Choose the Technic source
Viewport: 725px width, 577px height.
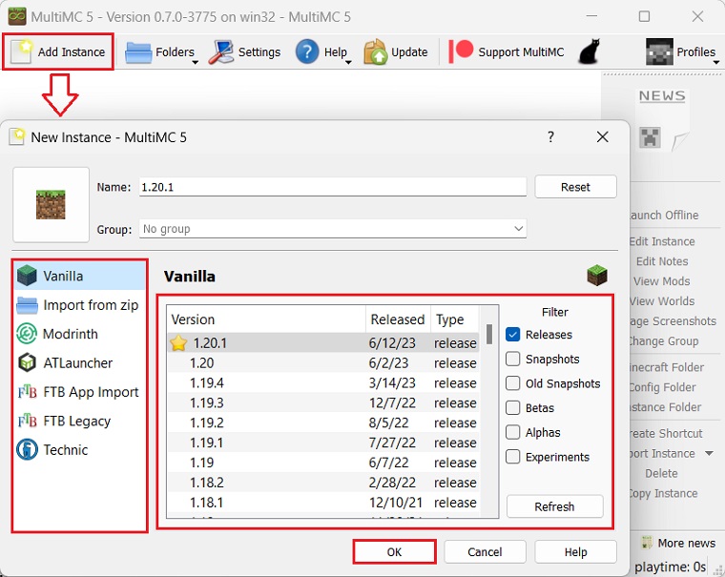coord(79,450)
